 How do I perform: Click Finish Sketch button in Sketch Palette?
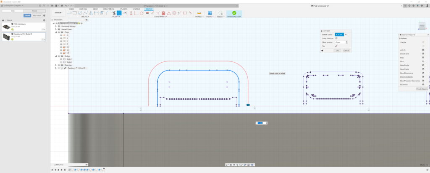tap(422, 89)
